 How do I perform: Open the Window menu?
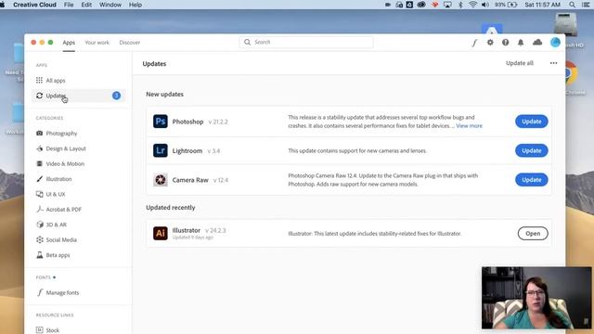pos(110,5)
